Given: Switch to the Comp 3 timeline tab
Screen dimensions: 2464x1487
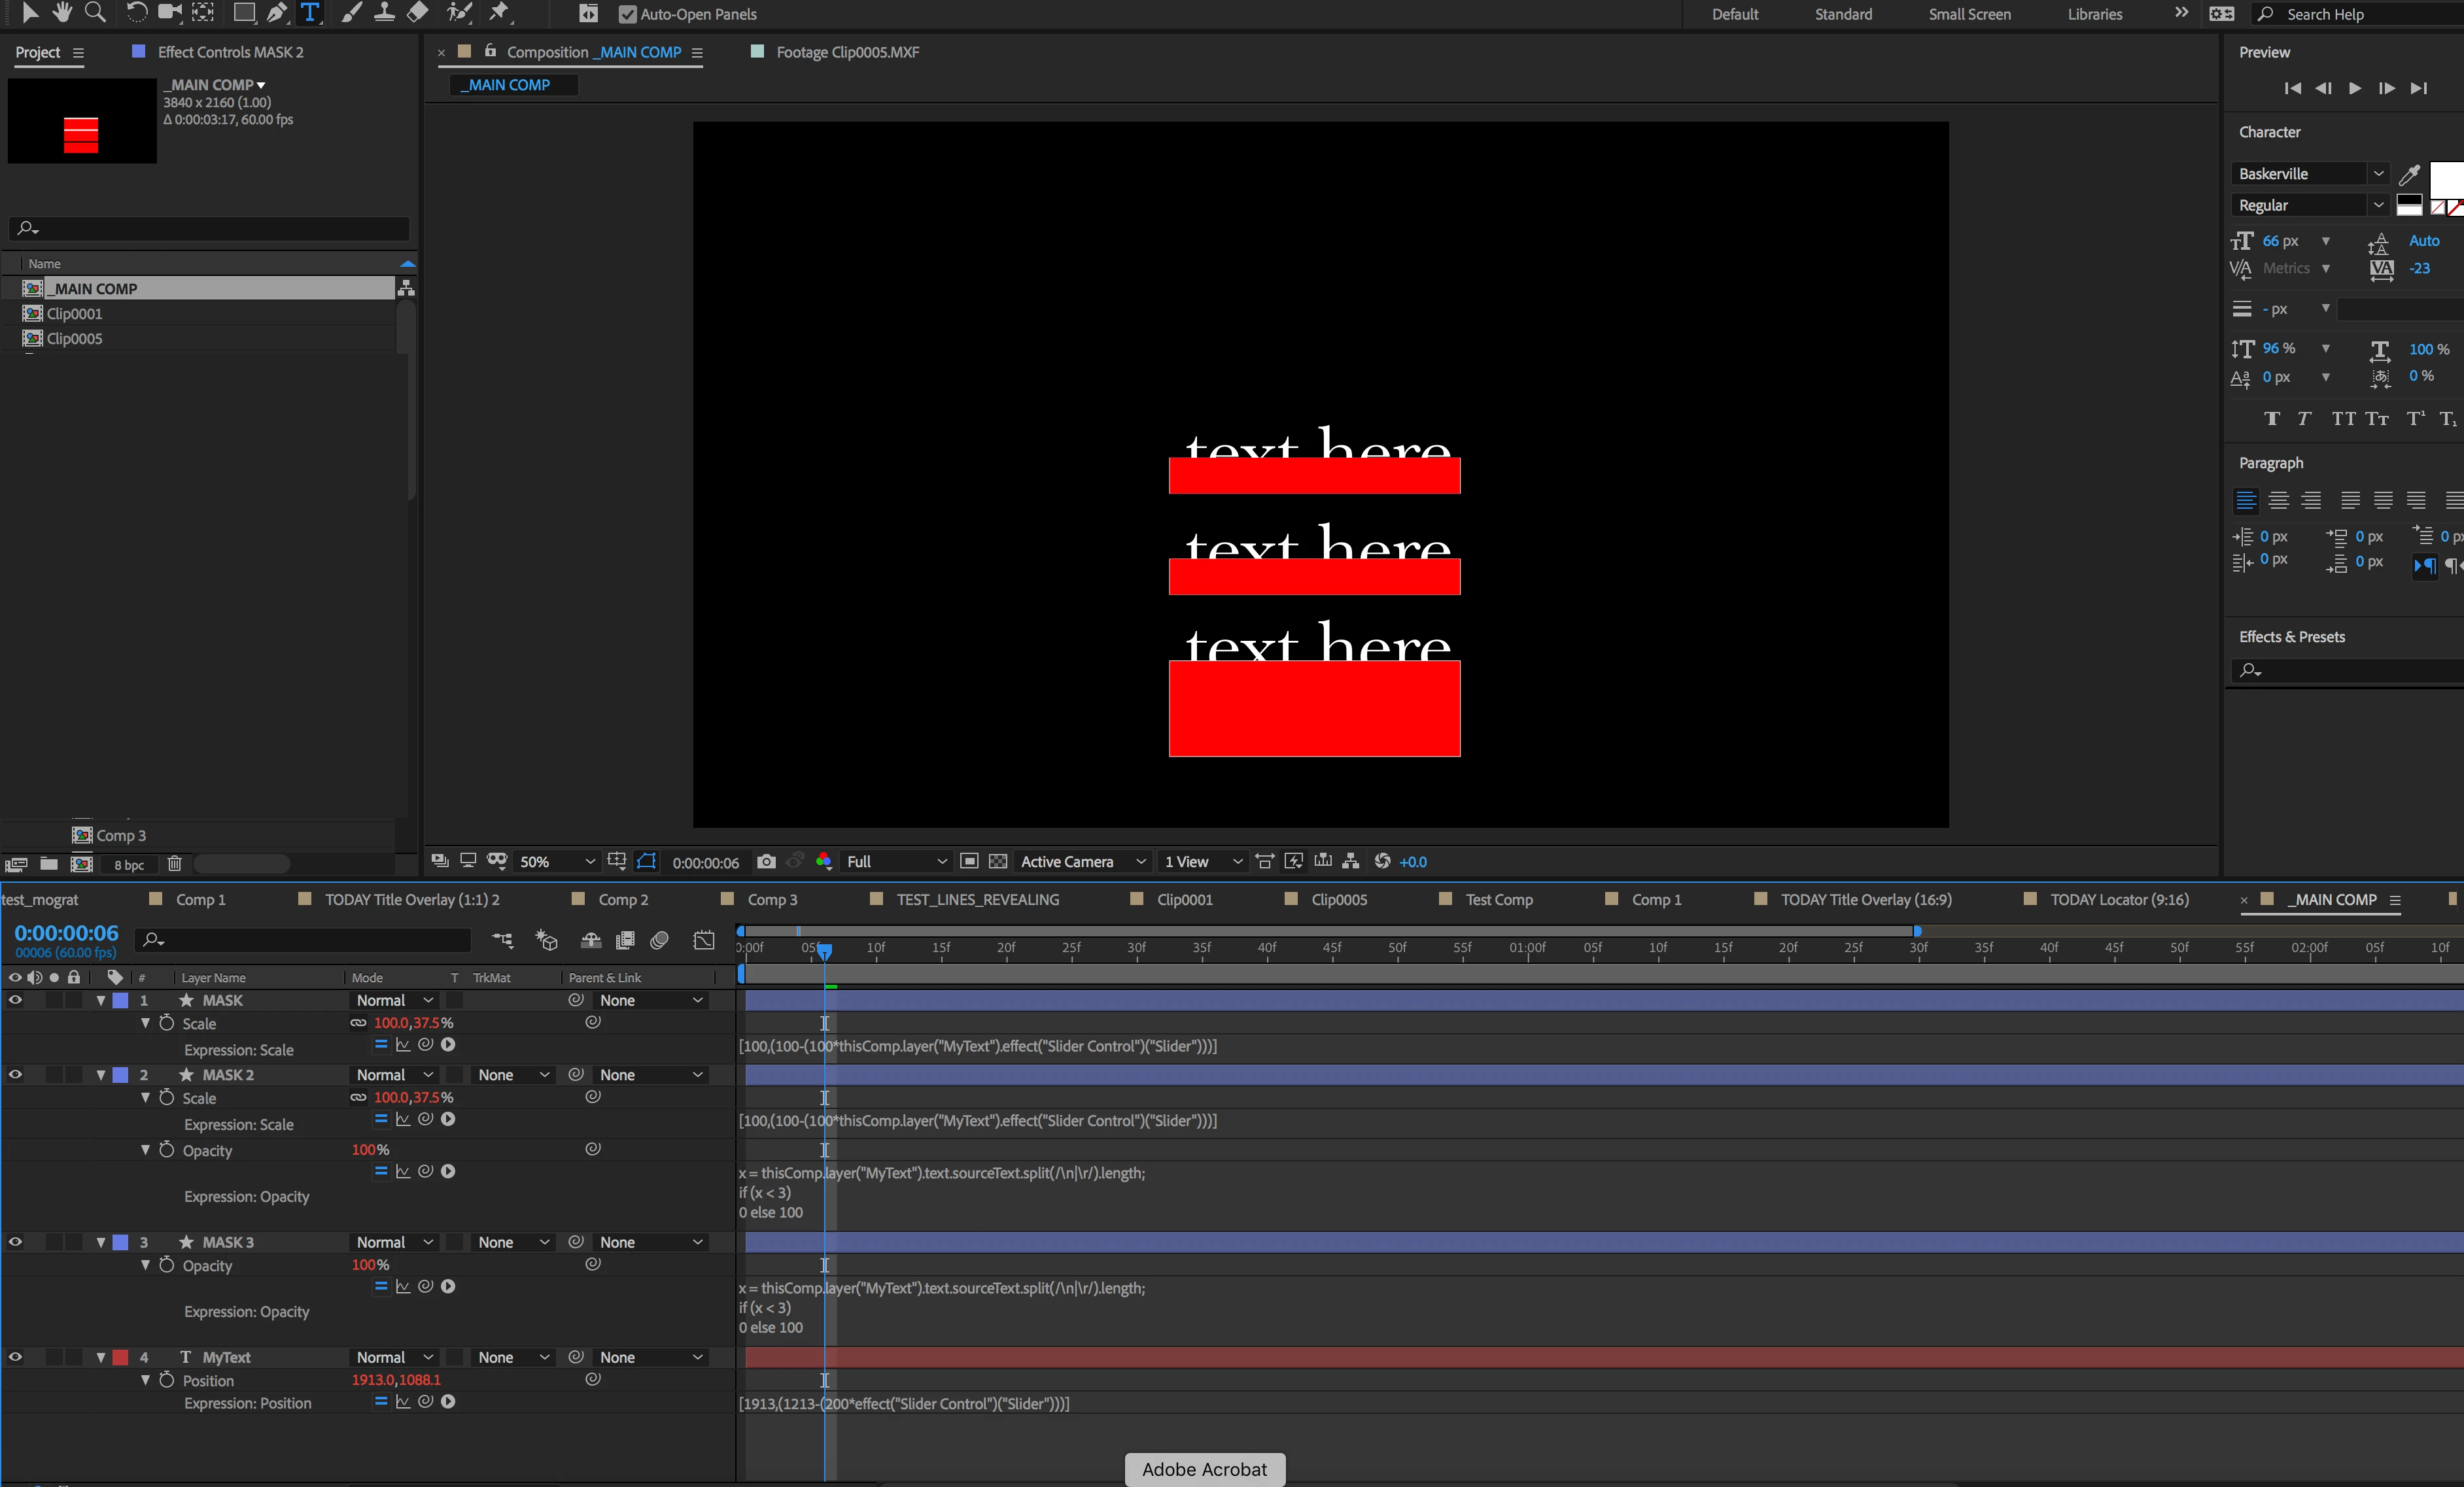Looking at the screenshot, I should coord(771,899).
